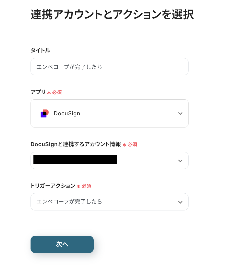Click the red asterisk beside account info label

[x=124, y=145]
